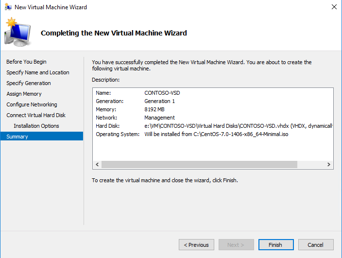Close the New Virtual Machine Wizard window
This screenshot has width=342, height=258.
pos(334,7)
